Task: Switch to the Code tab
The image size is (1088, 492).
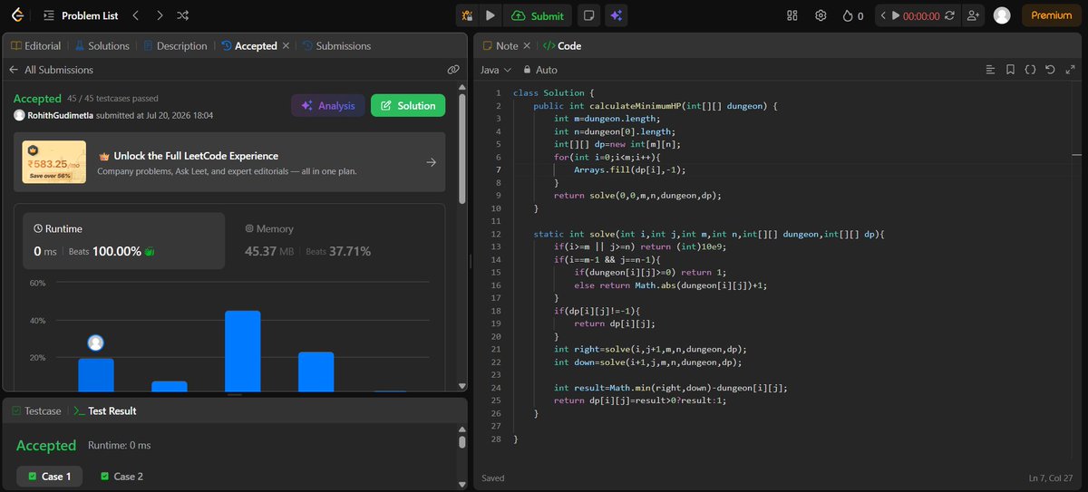Action: coord(561,45)
